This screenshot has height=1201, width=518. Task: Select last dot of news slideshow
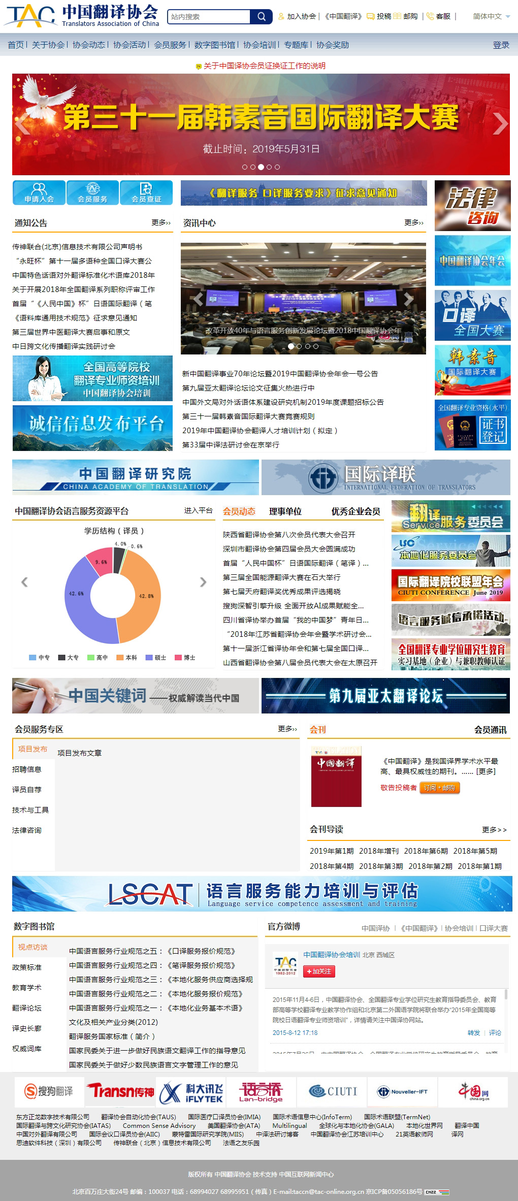click(x=316, y=346)
